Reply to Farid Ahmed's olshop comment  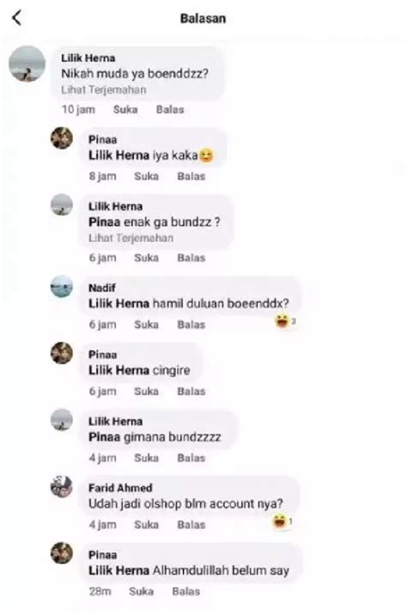coord(191,525)
